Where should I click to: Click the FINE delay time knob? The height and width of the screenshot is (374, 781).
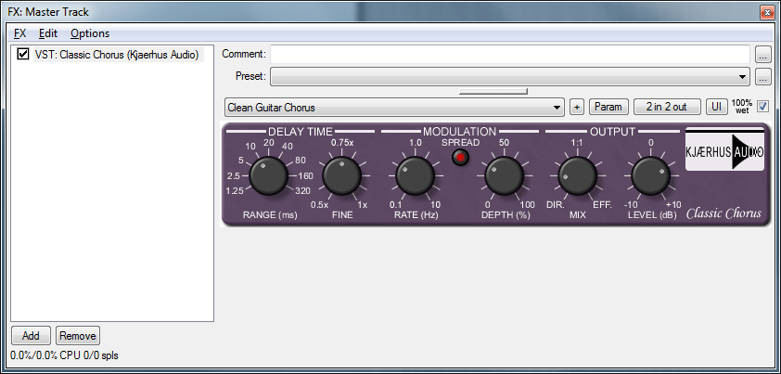point(341,175)
